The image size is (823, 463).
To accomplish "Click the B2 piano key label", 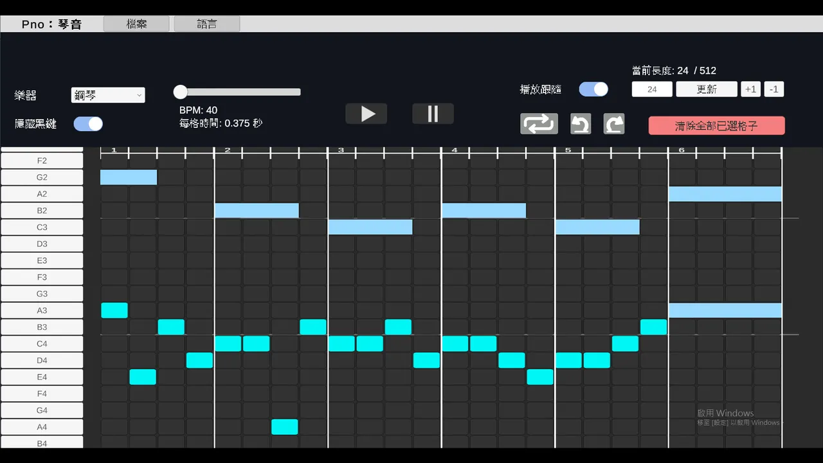I will (42, 211).
